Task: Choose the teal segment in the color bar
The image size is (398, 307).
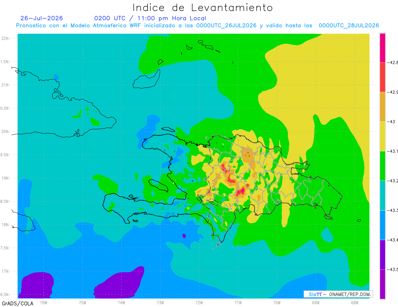Action: click(x=382, y=195)
